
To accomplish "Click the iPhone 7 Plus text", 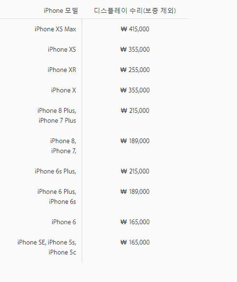I will [57, 120].
